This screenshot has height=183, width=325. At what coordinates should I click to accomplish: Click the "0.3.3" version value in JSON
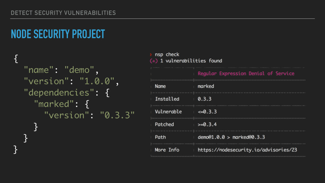point(117,115)
